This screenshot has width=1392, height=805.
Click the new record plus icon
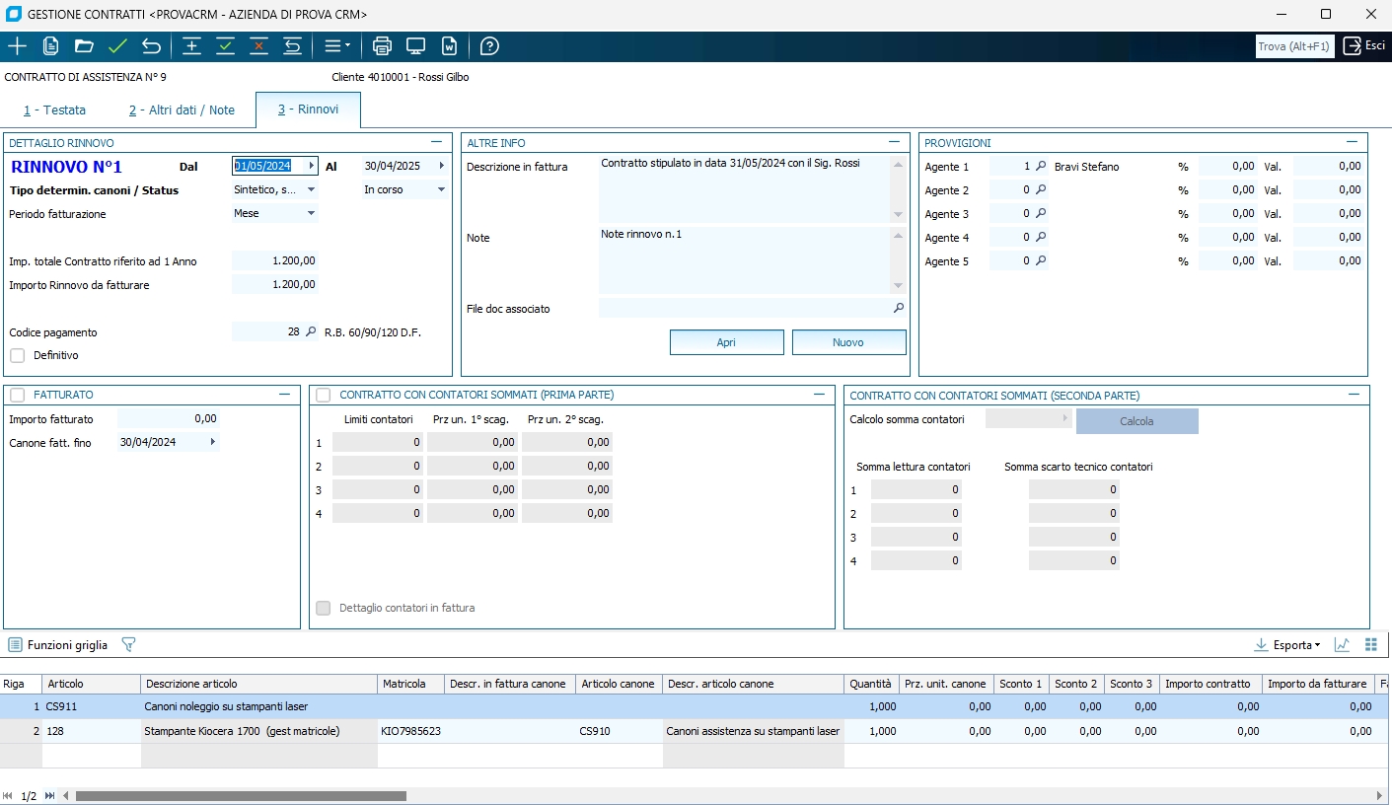[x=17, y=46]
